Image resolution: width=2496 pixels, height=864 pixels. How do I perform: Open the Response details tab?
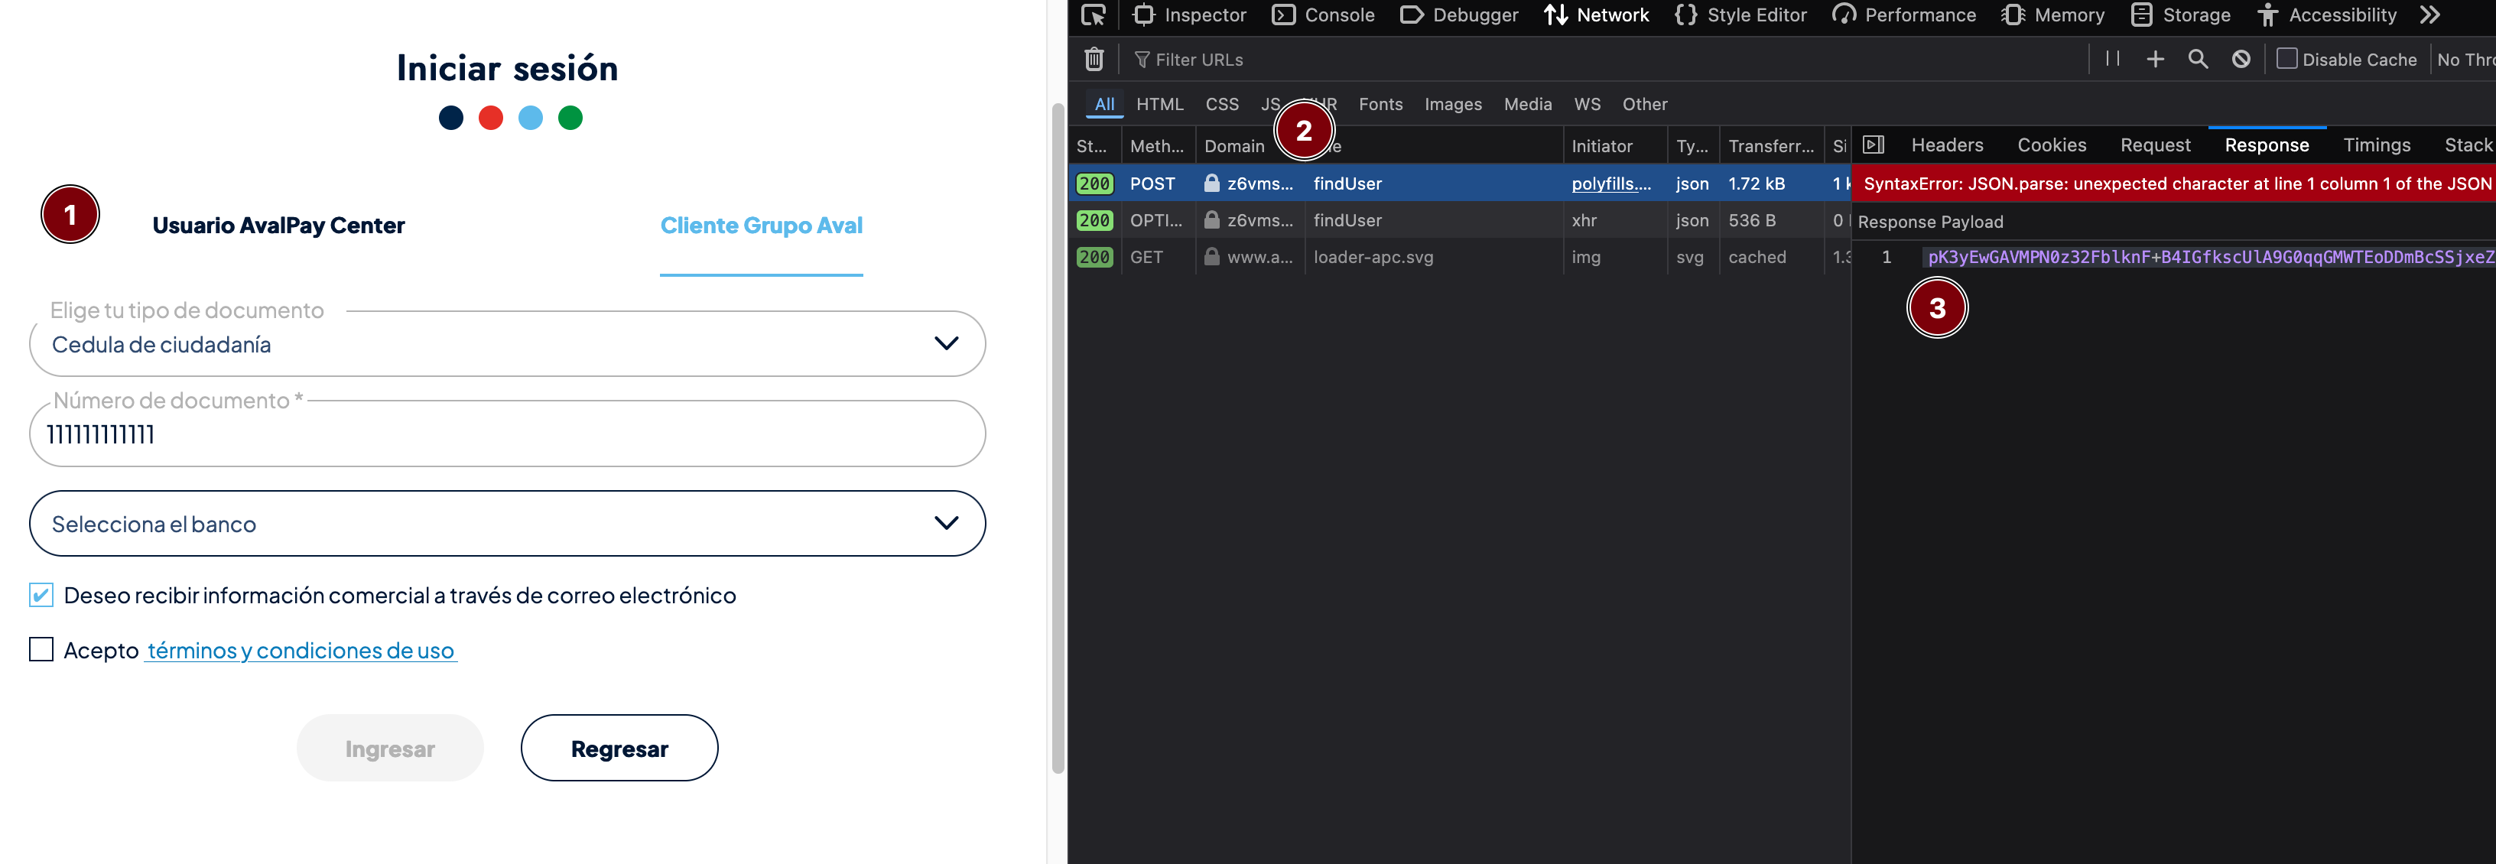coord(2267,145)
